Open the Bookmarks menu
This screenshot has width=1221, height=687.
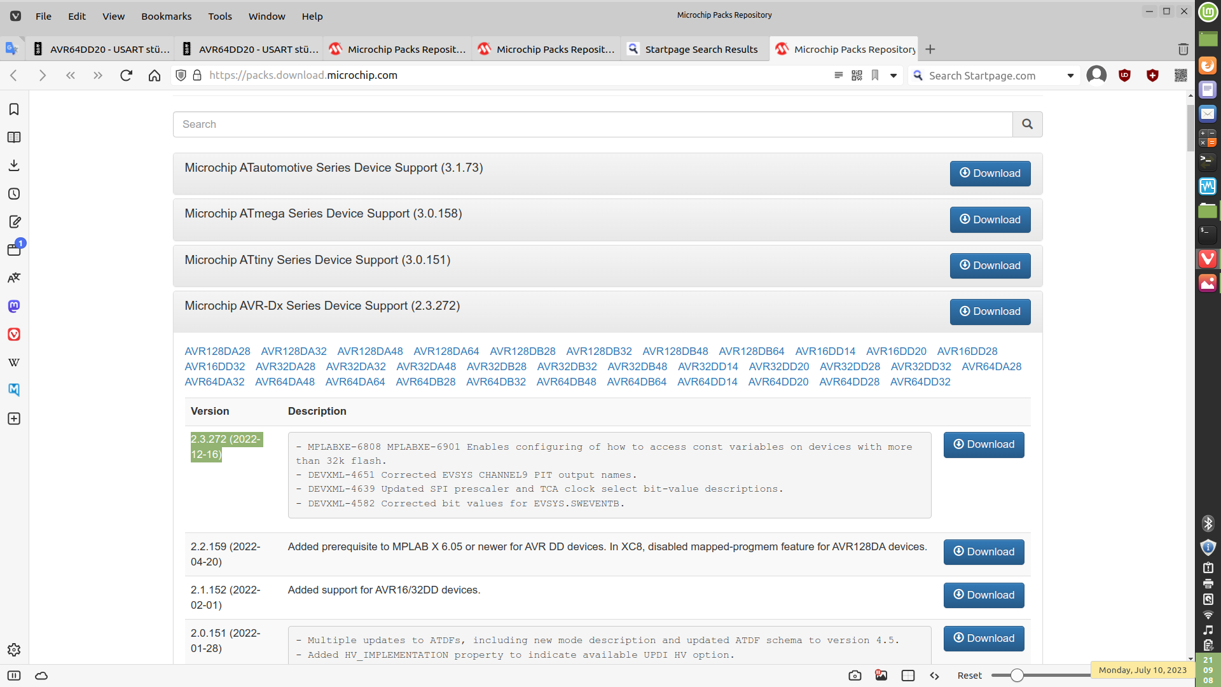[166, 16]
